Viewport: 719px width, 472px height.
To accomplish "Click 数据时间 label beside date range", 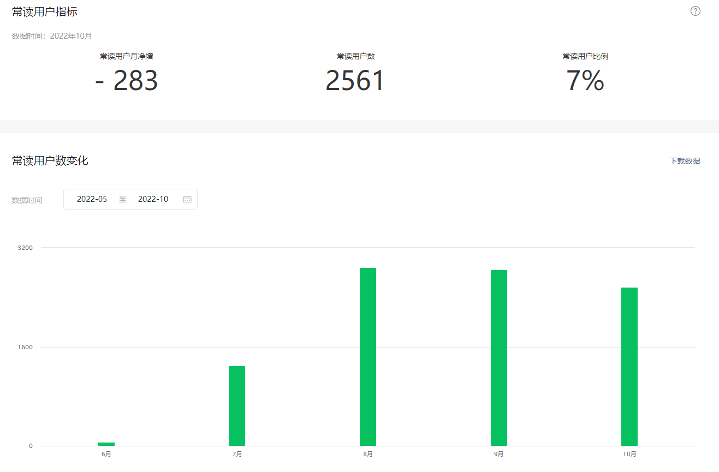I will pyautogui.click(x=27, y=200).
